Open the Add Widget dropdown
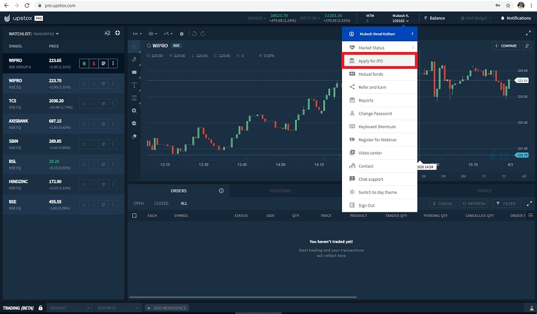The image size is (537, 314). point(476,18)
